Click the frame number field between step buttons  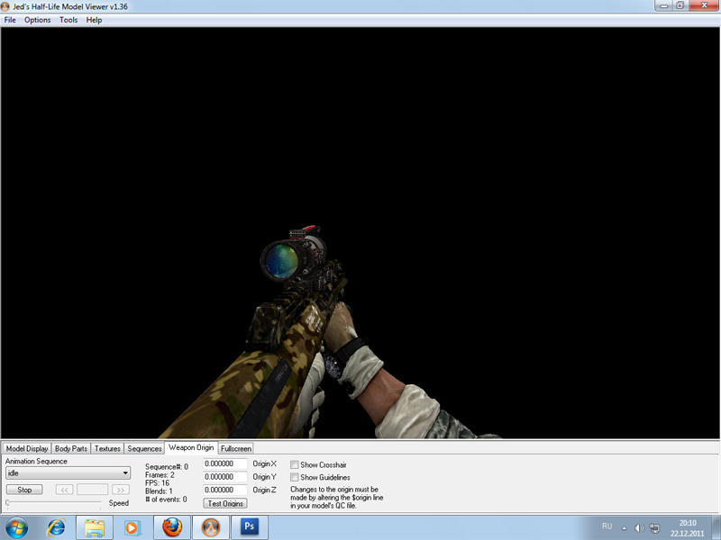click(x=93, y=490)
